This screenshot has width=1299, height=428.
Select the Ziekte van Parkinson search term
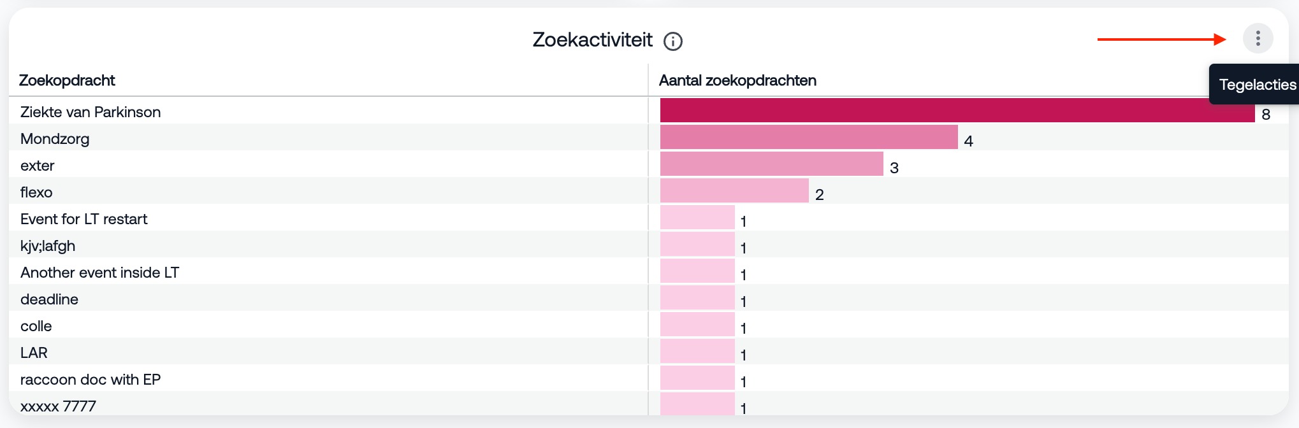click(x=91, y=112)
